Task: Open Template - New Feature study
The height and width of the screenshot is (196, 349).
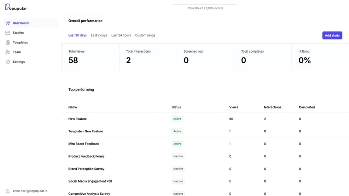Action: (86, 132)
